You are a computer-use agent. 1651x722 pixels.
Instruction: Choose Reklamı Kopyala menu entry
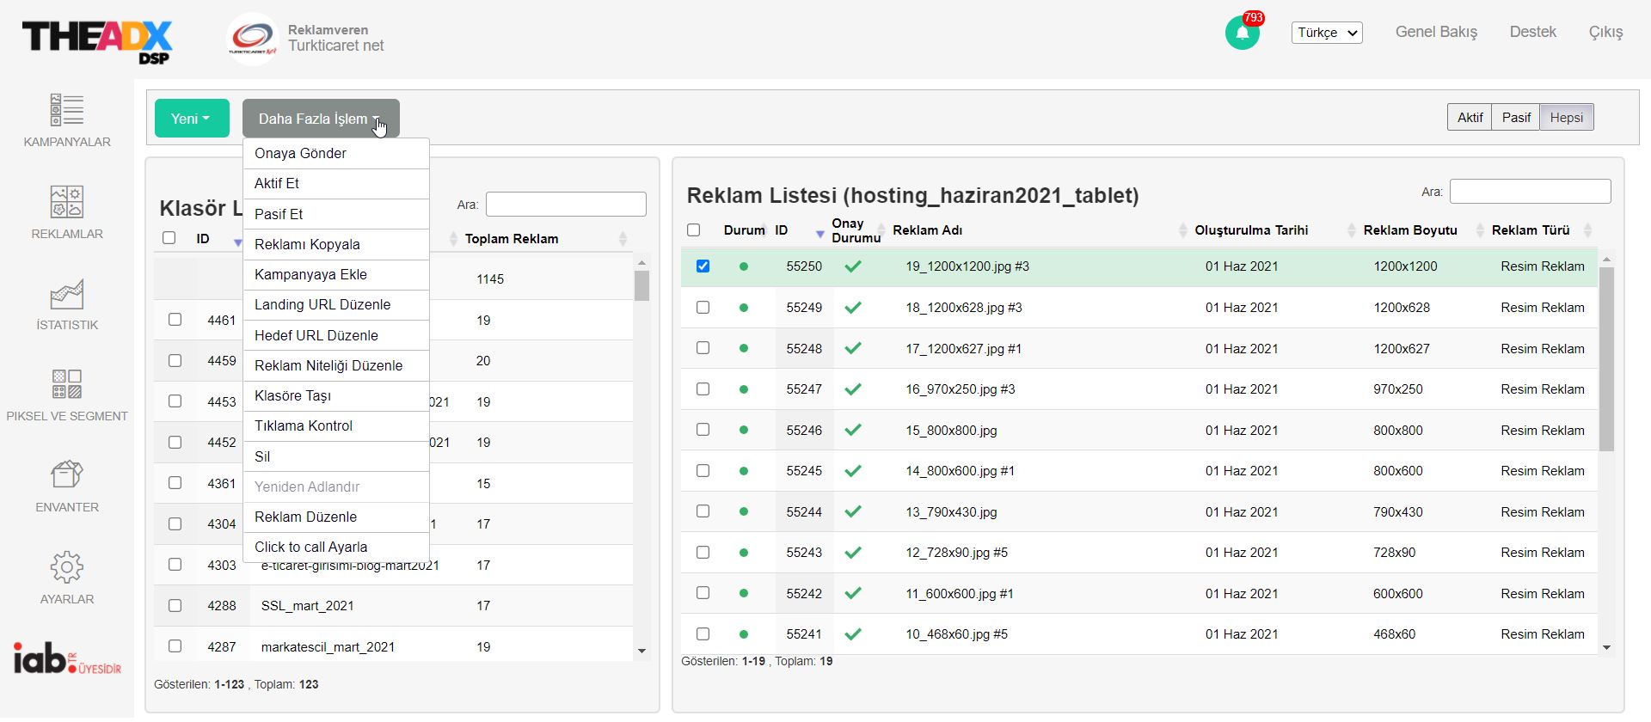click(x=336, y=245)
